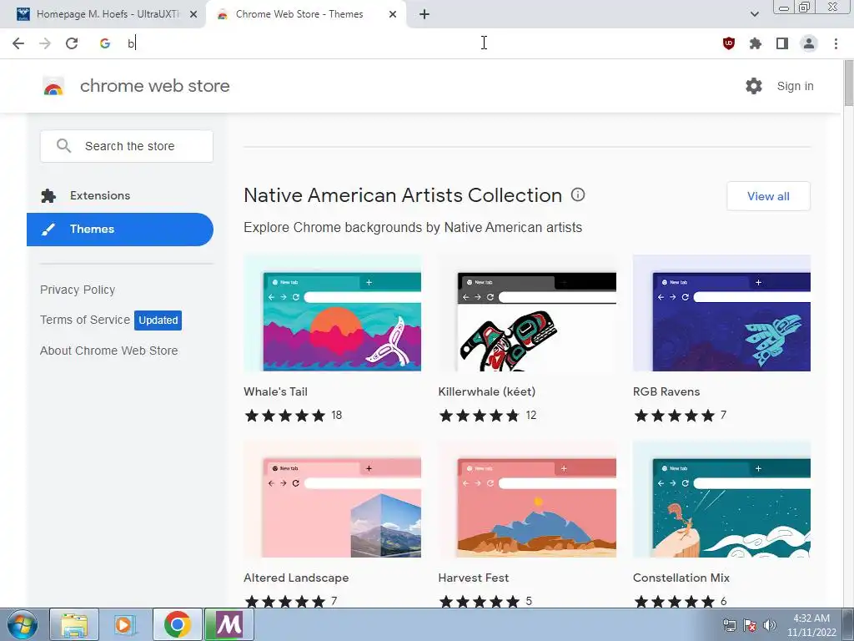Open the Action Center flag tray icon
This screenshot has width=854, height=641.
[x=750, y=625]
